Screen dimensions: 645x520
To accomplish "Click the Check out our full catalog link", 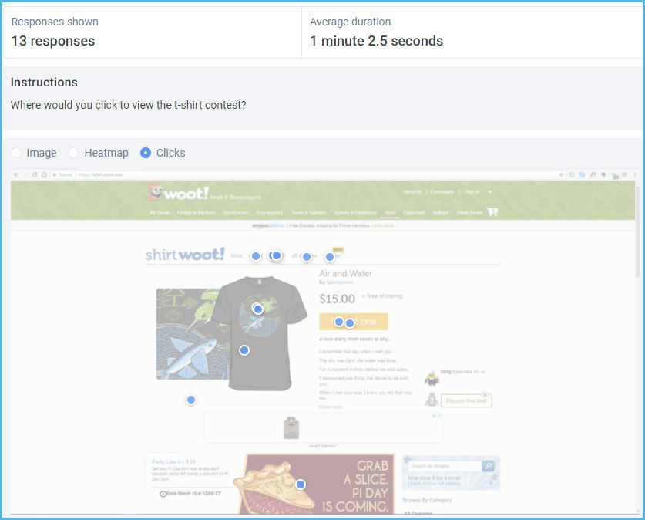I will pos(434,484).
